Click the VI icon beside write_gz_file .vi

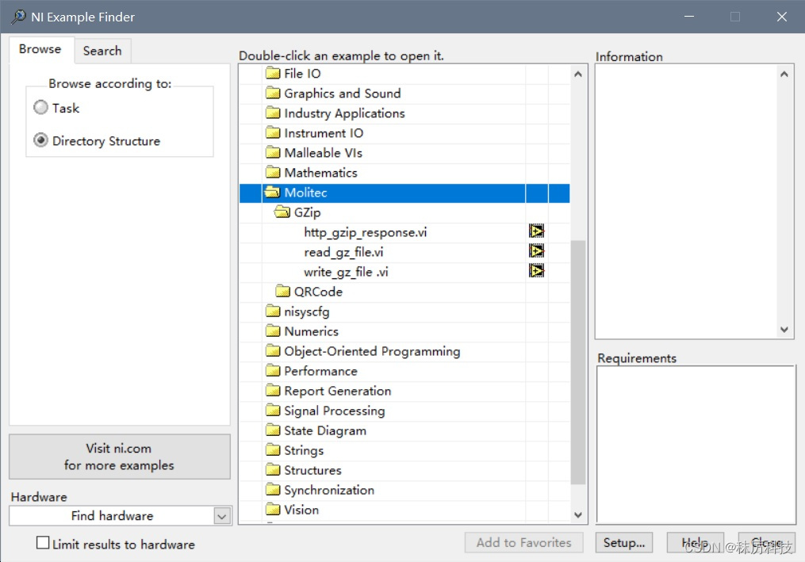click(x=537, y=270)
